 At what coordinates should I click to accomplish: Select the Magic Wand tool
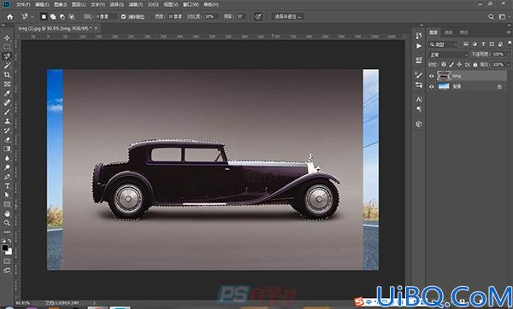click(7, 66)
